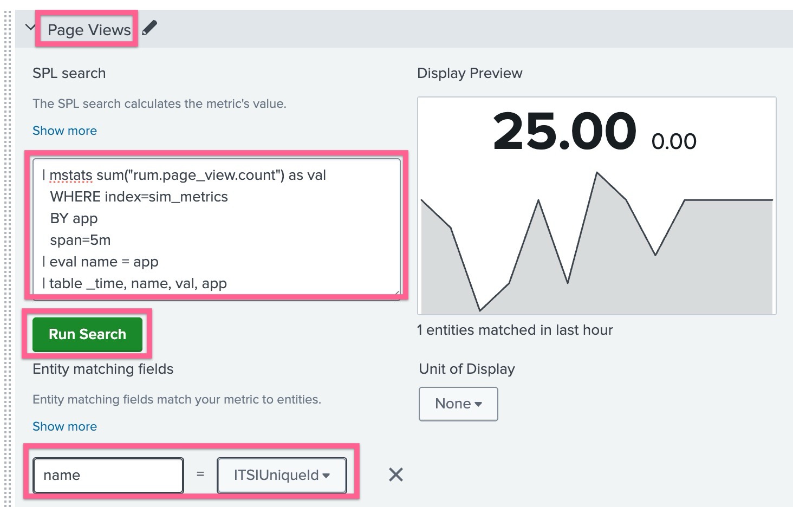This screenshot has width=793, height=507.
Task: Click the Display Preview sparkline chart
Action: (x=597, y=243)
